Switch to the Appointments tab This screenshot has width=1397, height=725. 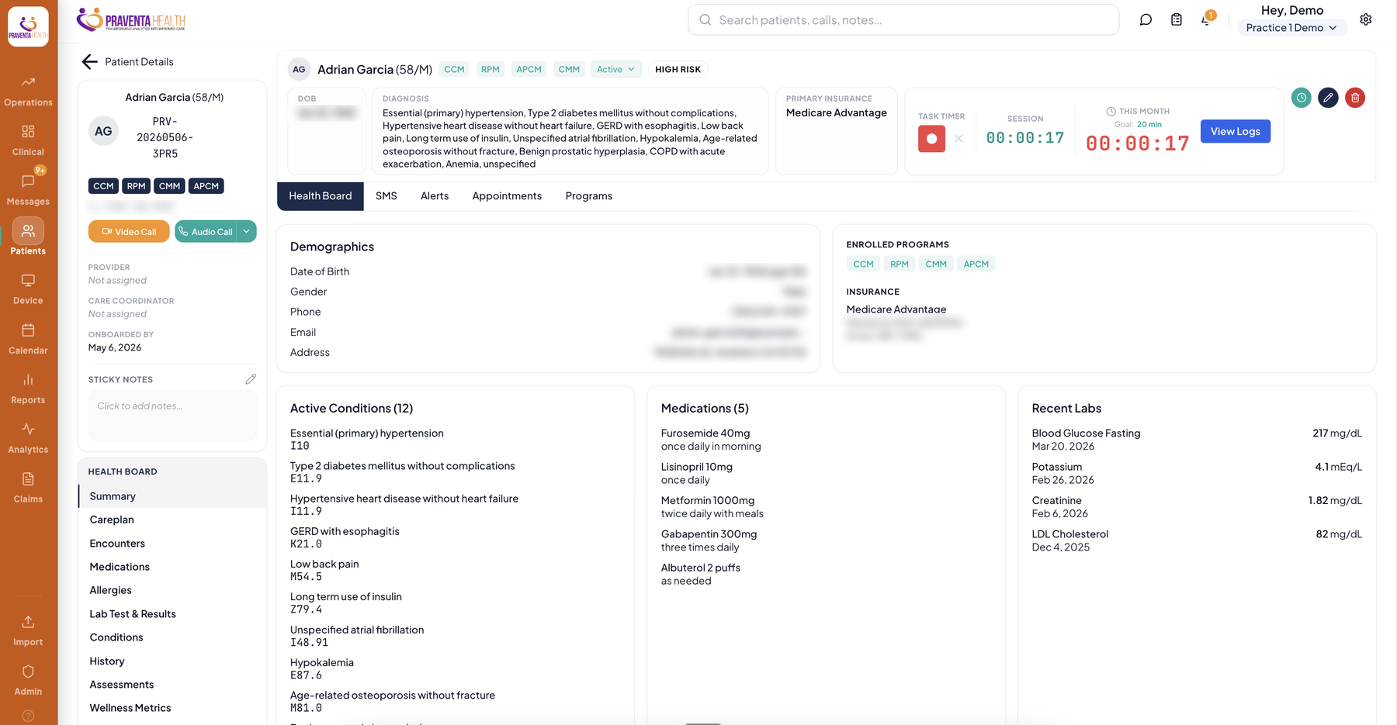(x=507, y=196)
